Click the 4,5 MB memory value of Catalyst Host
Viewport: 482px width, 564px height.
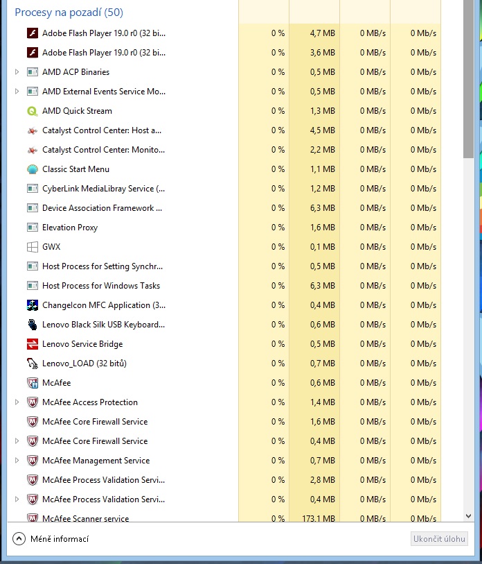click(x=323, y=130)
